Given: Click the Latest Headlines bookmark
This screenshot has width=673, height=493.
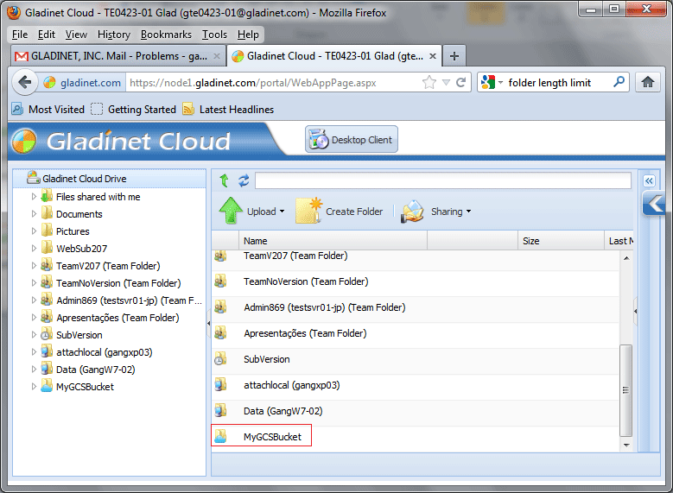Looking at the screenshot, I should click(228, 110).
